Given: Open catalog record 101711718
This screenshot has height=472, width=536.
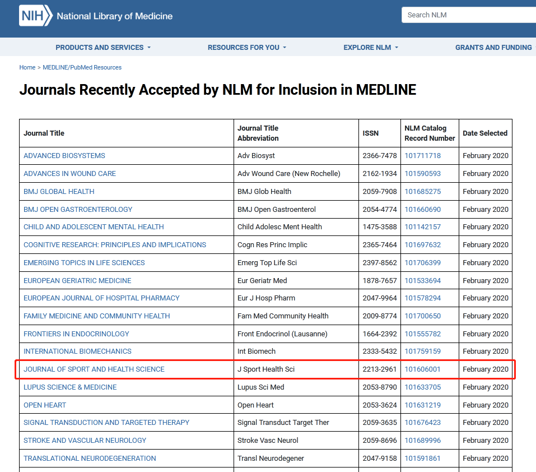Looking at the screenshot, I should [x=422, y=156].
